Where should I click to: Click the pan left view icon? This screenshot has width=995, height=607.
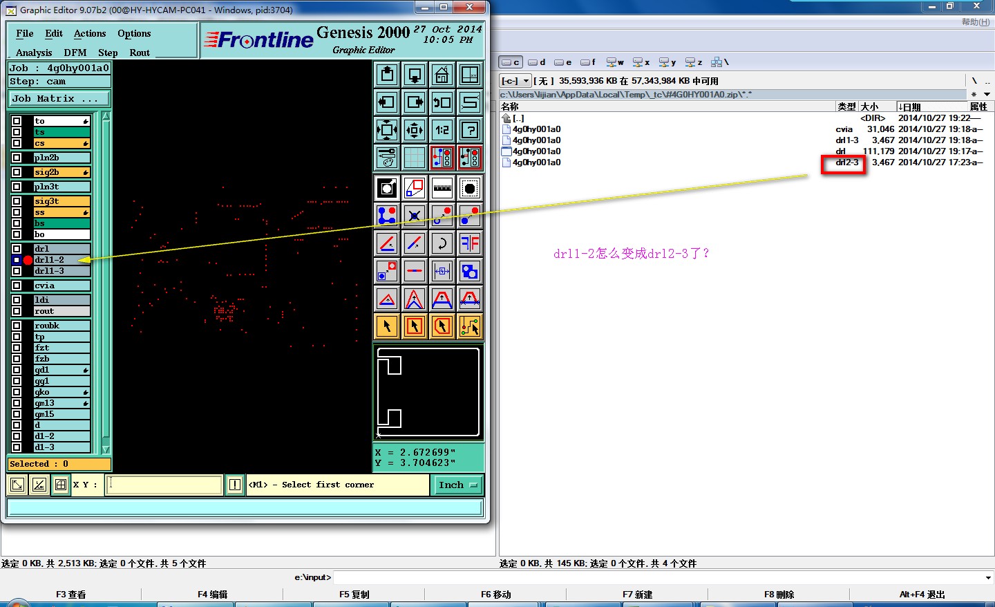pos(387,102)
